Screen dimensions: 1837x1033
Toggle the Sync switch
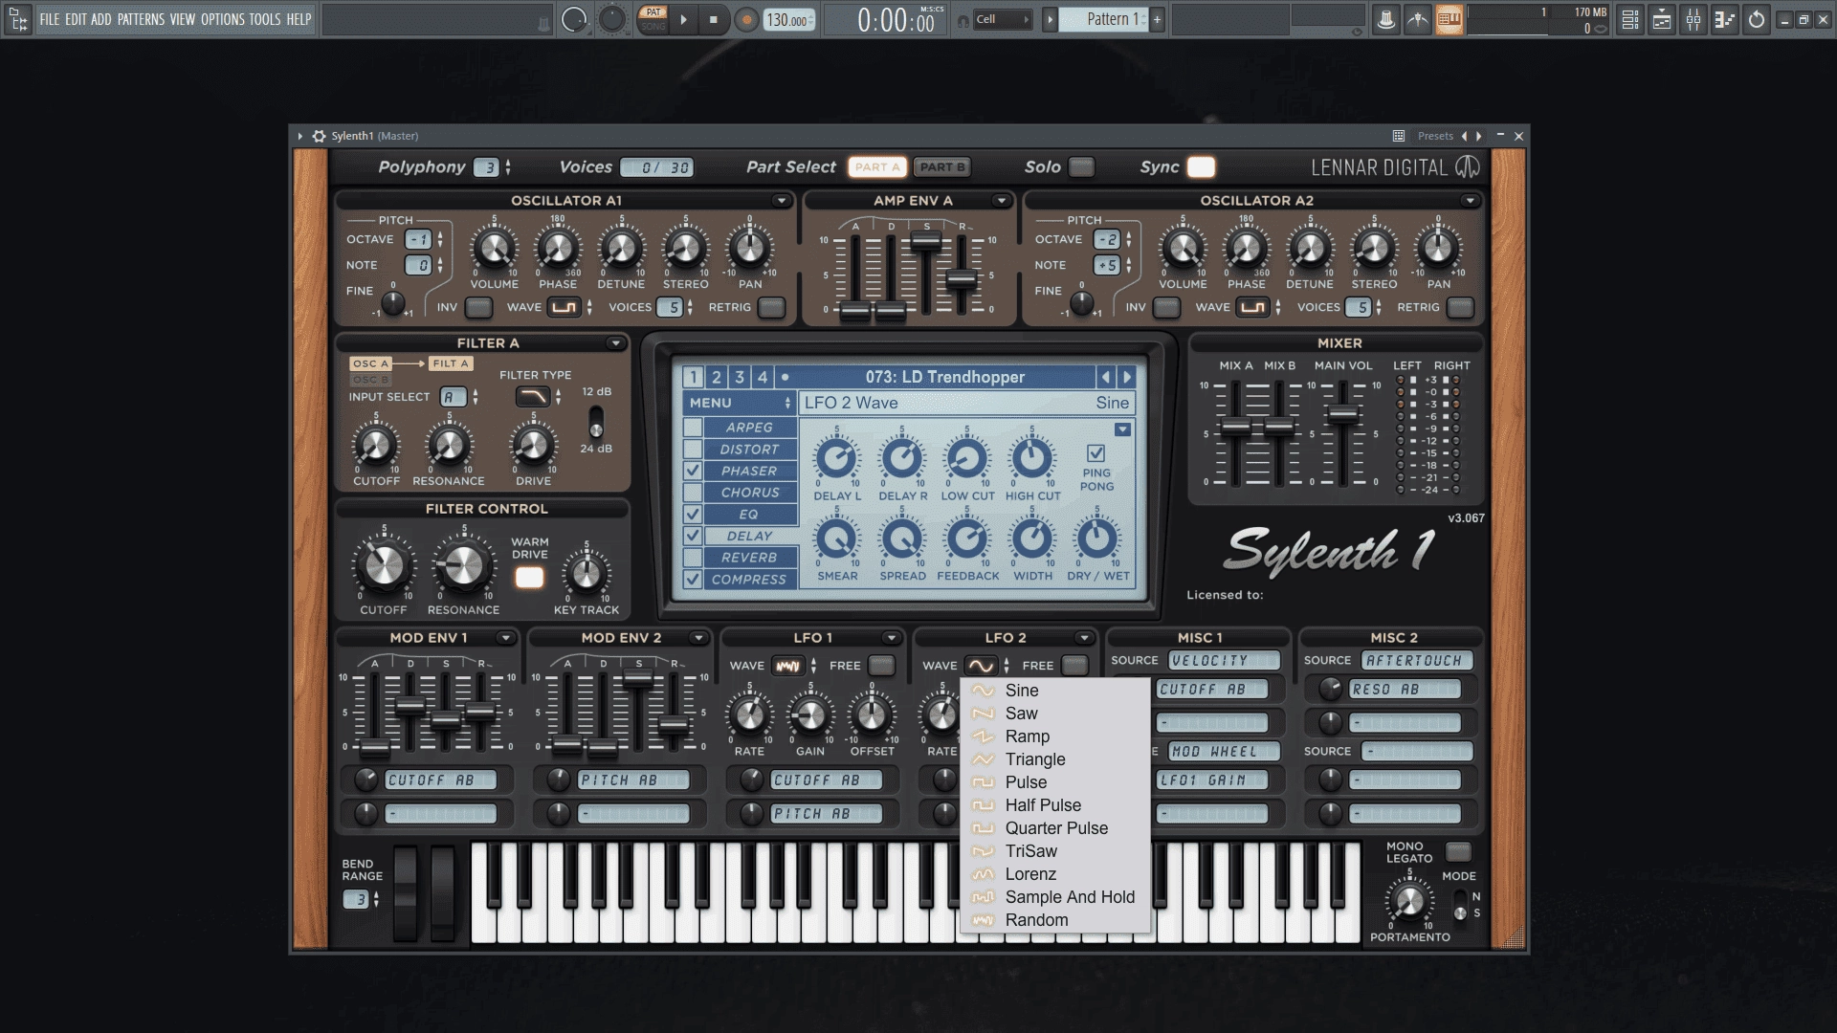[x=1201, y=167]
